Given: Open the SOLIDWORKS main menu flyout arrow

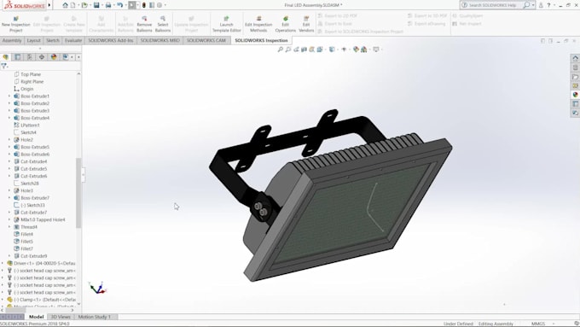Looking at the screenshot, I should [x=49, y=5].
